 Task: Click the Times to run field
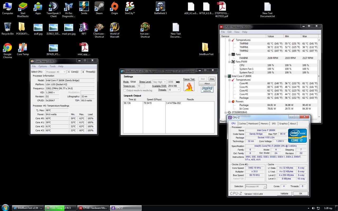[x=141, y=86]
